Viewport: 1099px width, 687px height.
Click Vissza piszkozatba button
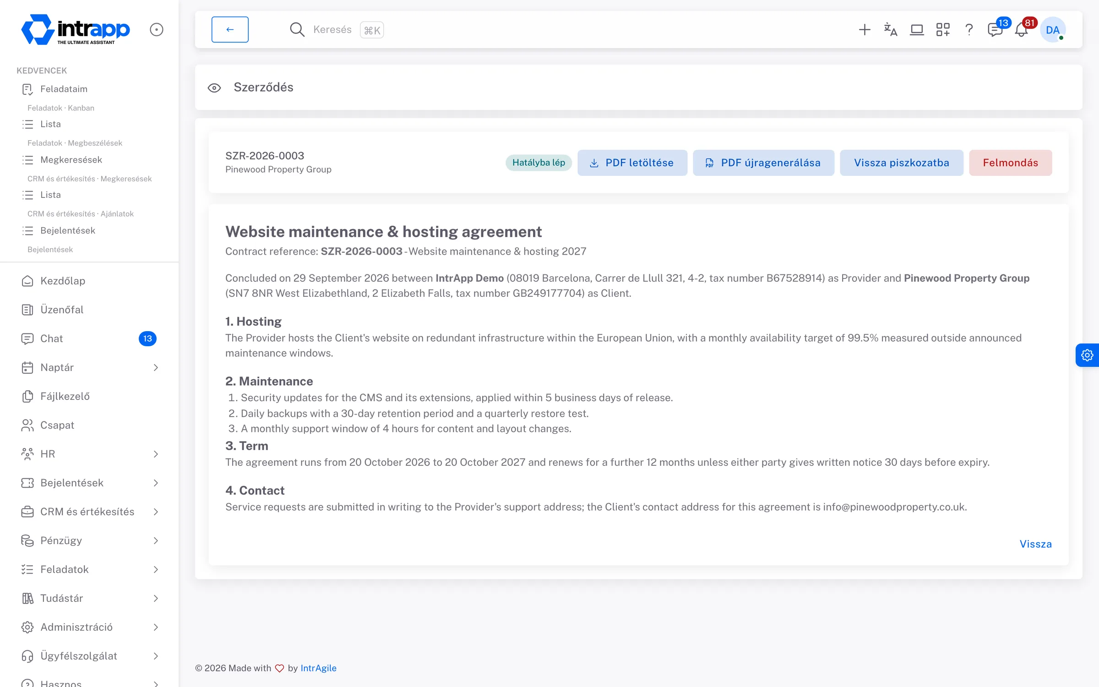pyautogui.click(x=901, y=163)
